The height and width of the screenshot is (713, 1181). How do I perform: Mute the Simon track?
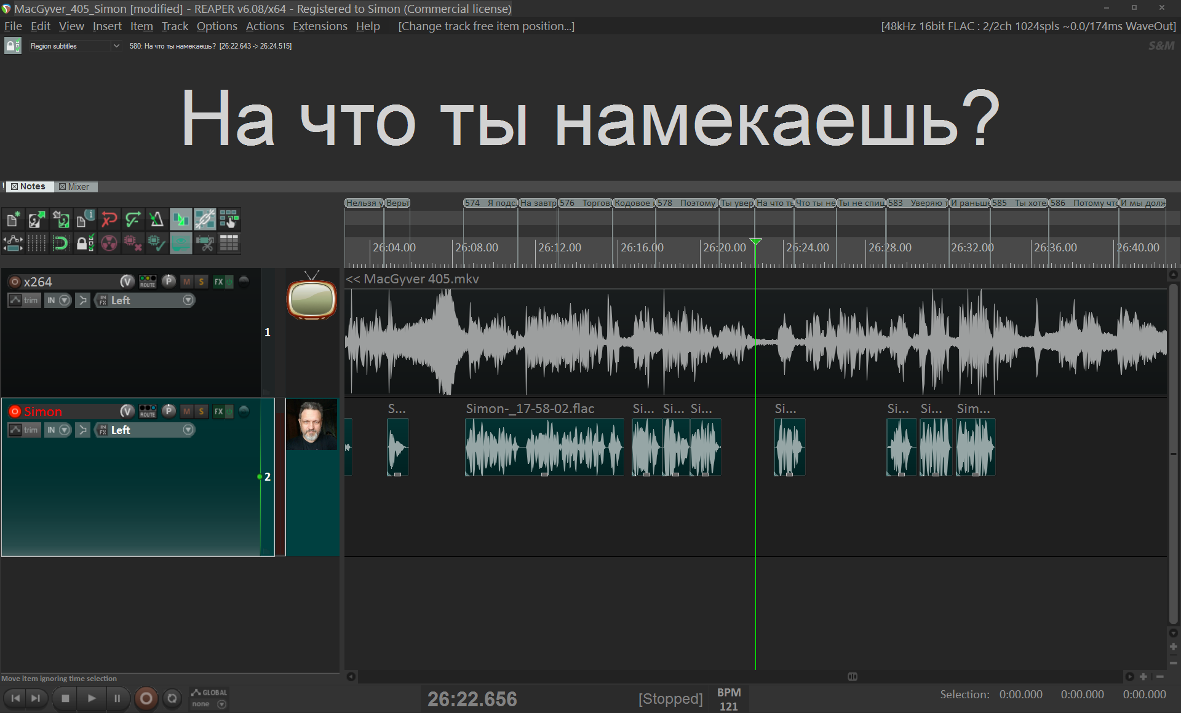[187, 411]
